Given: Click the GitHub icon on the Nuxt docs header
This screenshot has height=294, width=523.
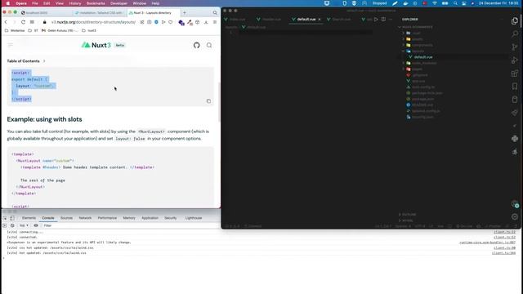Looking at the screenshot, I should point(196,46).
